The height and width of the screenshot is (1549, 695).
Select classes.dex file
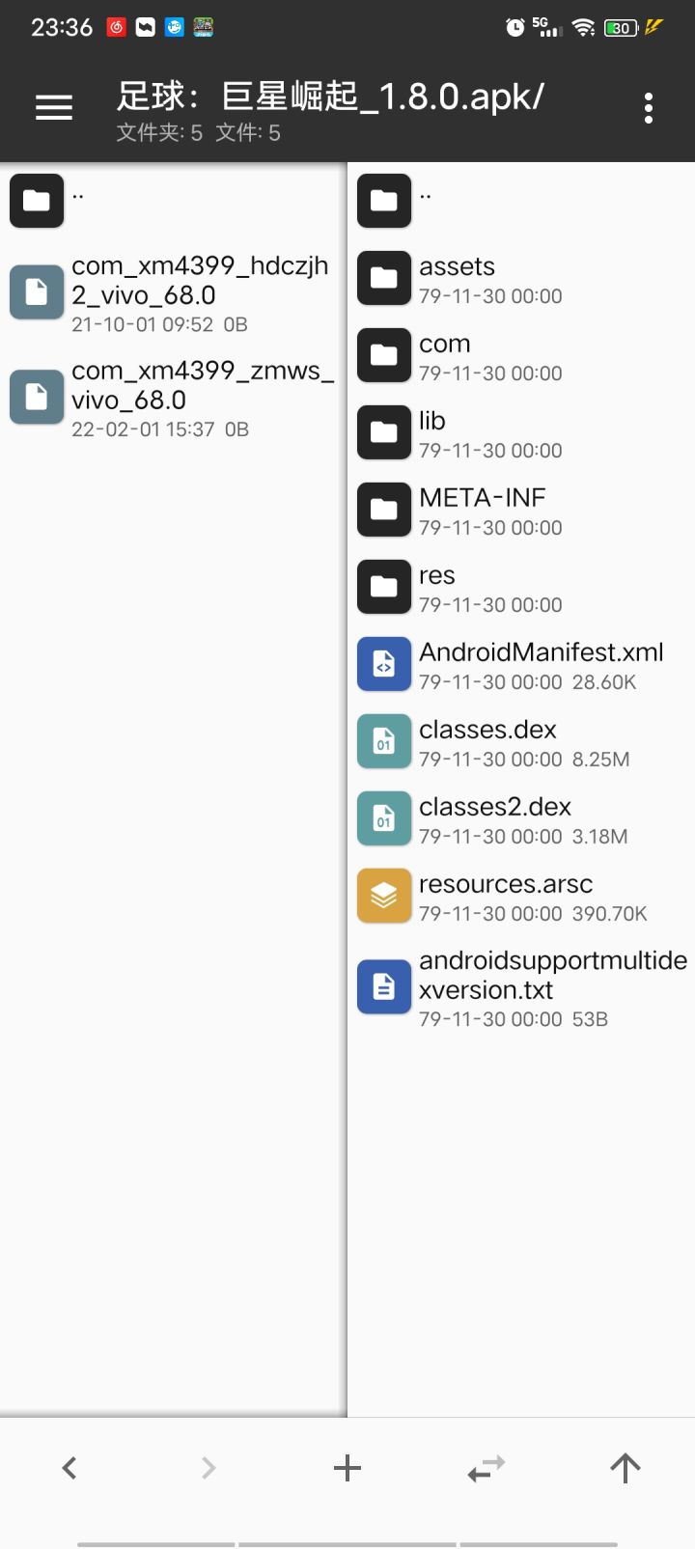(487, 741)
